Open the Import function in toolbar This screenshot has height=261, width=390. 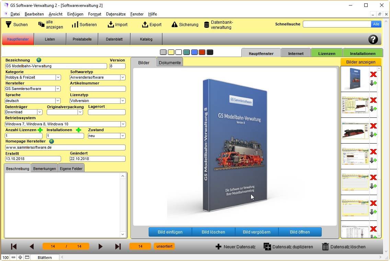(x=111, y=24)
